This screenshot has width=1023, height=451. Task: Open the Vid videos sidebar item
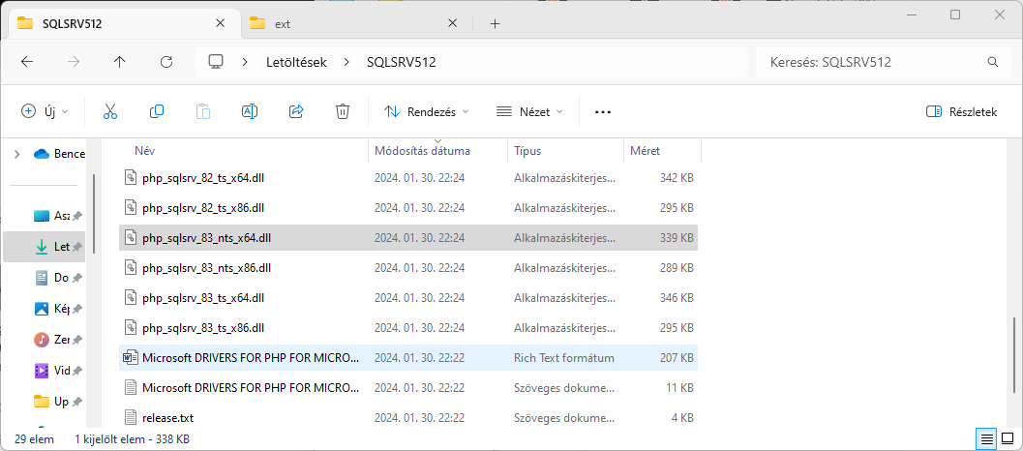point(57,371)
